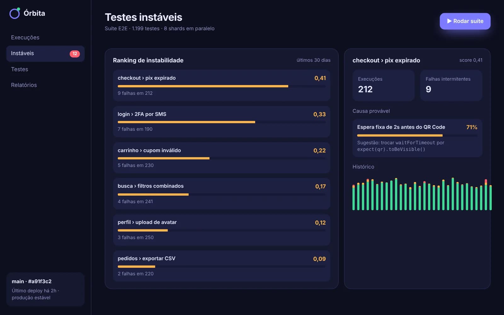Viewport: 504px width, 315px height.
Task: Click the 0,41 score in the ranking list
Action: [320, 78]
